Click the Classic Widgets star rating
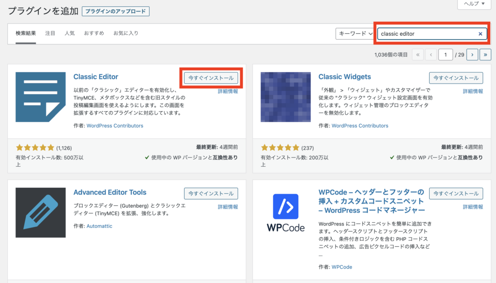Viewport: 496px width, 283px height. 280,148
